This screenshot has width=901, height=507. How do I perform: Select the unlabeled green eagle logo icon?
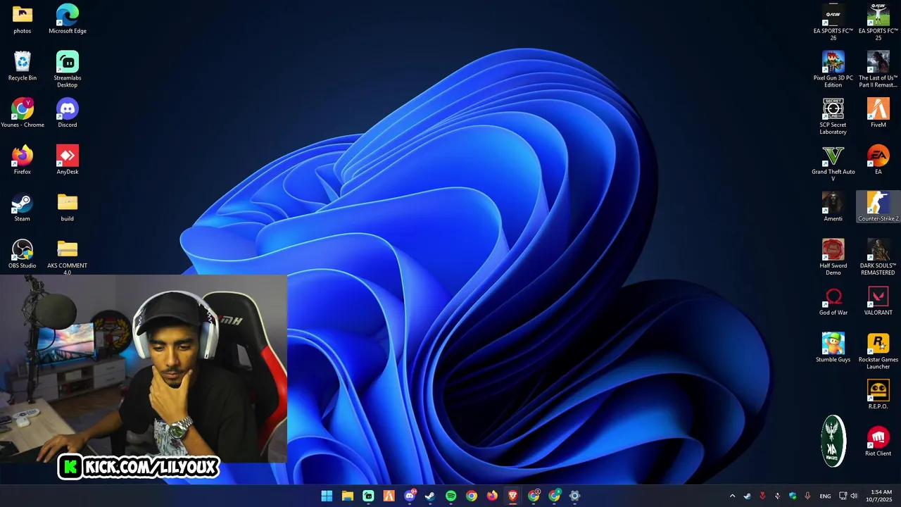click(x=833, y=441)
